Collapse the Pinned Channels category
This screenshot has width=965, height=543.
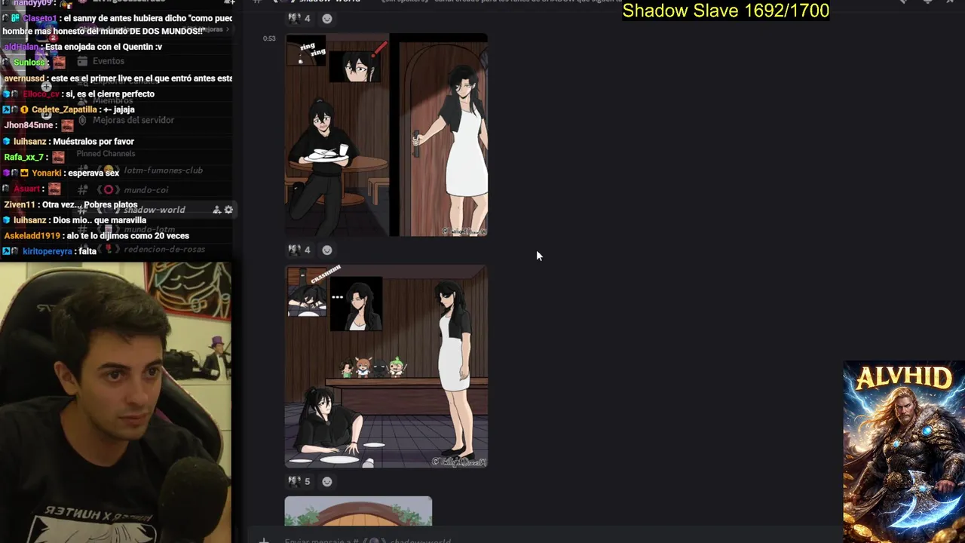106,154
